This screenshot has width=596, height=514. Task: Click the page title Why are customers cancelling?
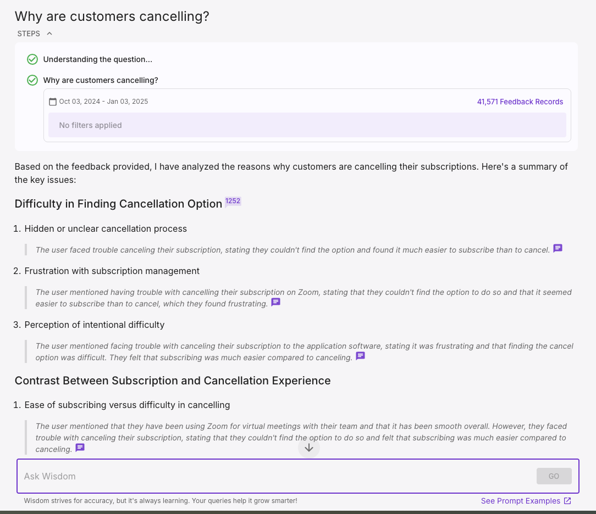point(112,16)
